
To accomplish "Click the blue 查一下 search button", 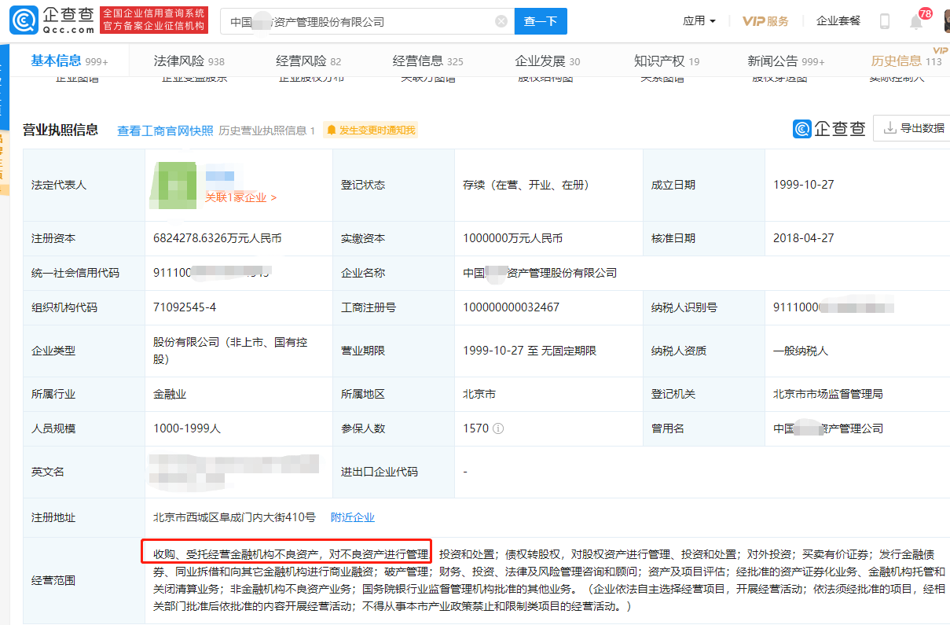I will [540, 20].
